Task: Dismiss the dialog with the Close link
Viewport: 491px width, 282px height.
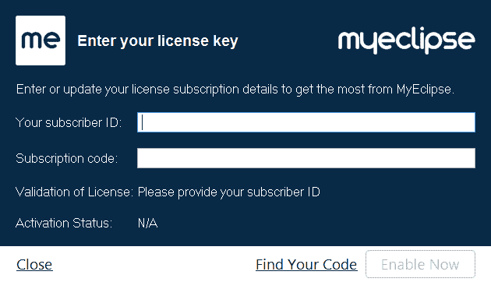Action: (x=34, y=265)
